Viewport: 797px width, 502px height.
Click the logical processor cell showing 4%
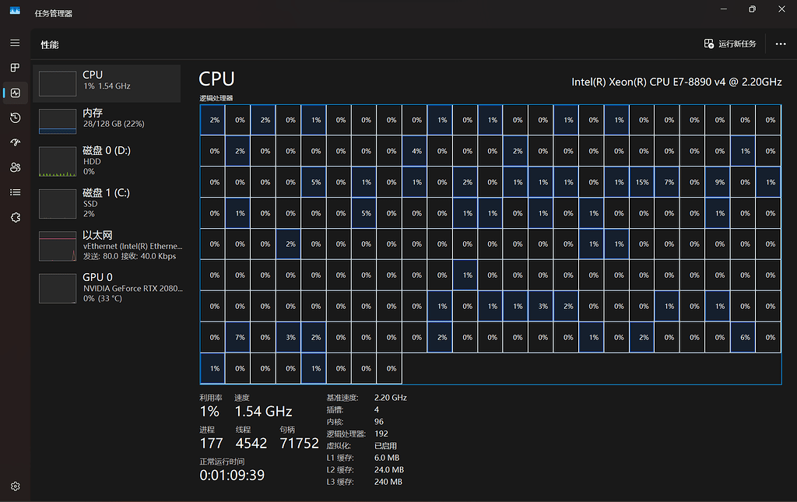pos(415,151)
